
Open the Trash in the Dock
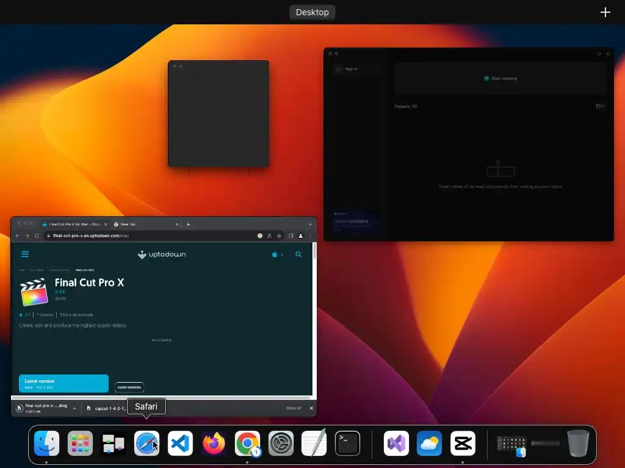tap(578, 444)
